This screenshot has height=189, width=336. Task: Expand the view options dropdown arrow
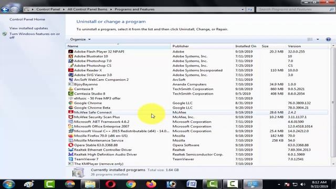point(318,39)
